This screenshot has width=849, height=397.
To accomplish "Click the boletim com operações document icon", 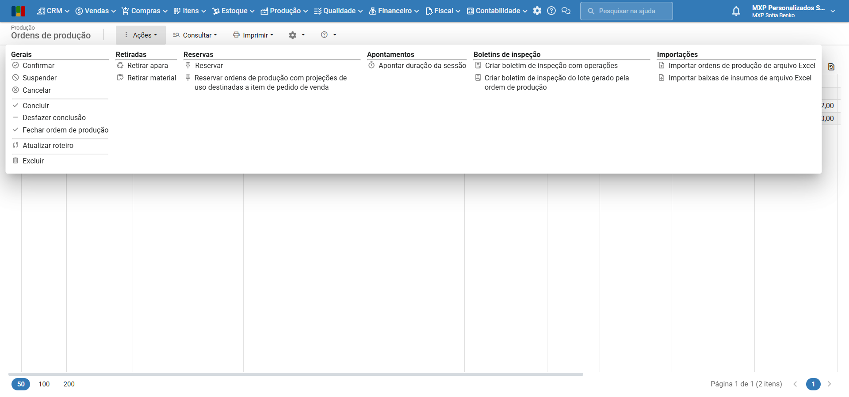I will [x=478, y=65].
